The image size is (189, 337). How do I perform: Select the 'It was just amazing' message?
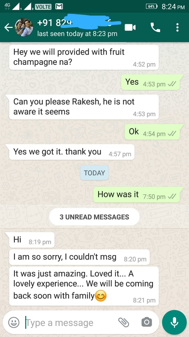(x=84, y=286)
